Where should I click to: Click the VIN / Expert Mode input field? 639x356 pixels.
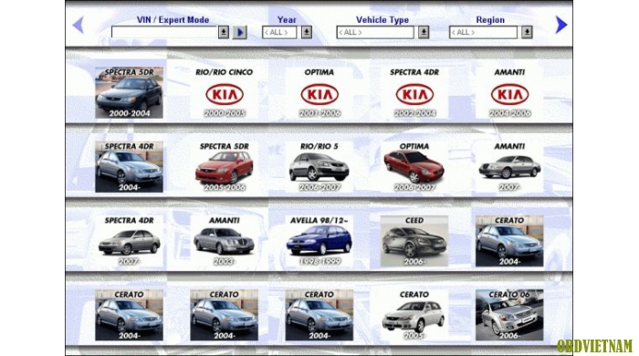pos(164,32)
